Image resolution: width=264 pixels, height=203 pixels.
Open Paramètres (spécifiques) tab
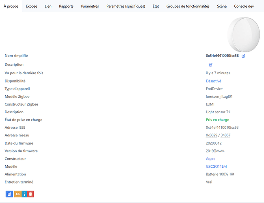pos(126,6)
